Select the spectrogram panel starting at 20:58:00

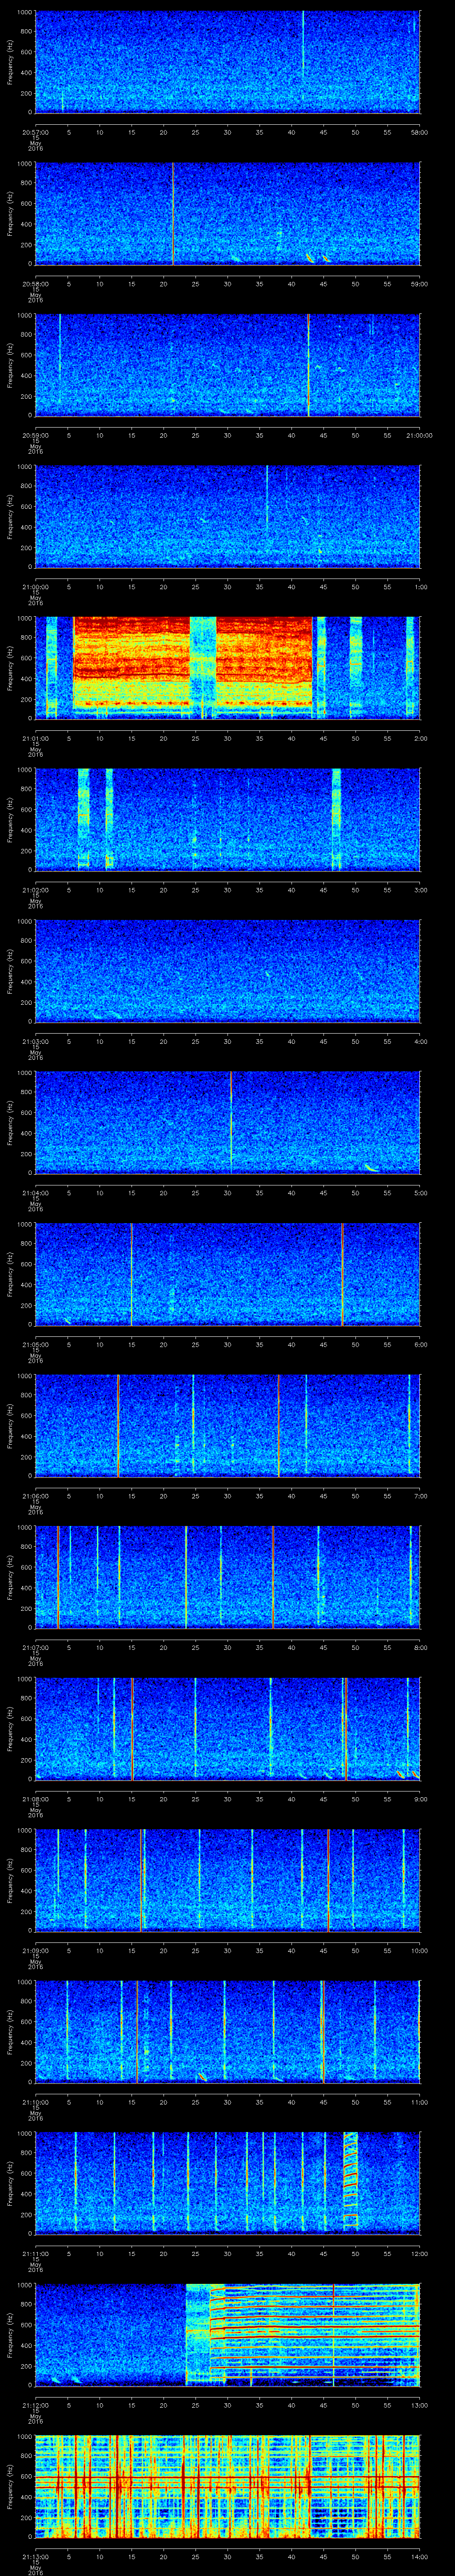[227, 214]
